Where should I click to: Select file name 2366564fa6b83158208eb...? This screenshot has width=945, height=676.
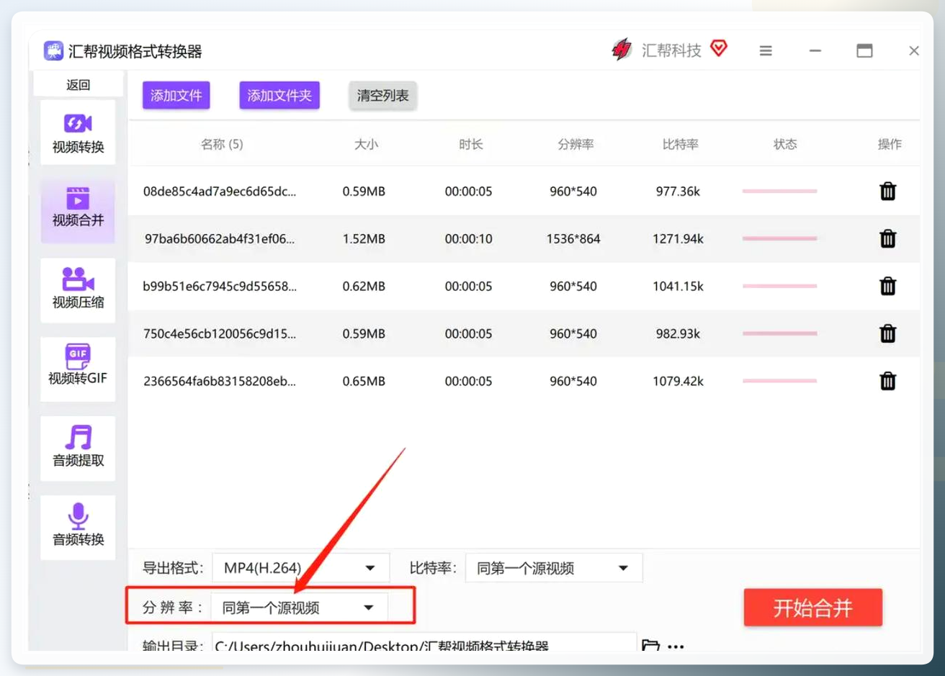[220, 381]
